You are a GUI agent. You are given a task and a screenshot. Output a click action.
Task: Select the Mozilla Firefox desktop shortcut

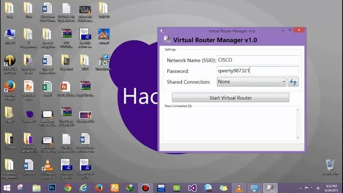pyautogui.click(x=10, y=90)
